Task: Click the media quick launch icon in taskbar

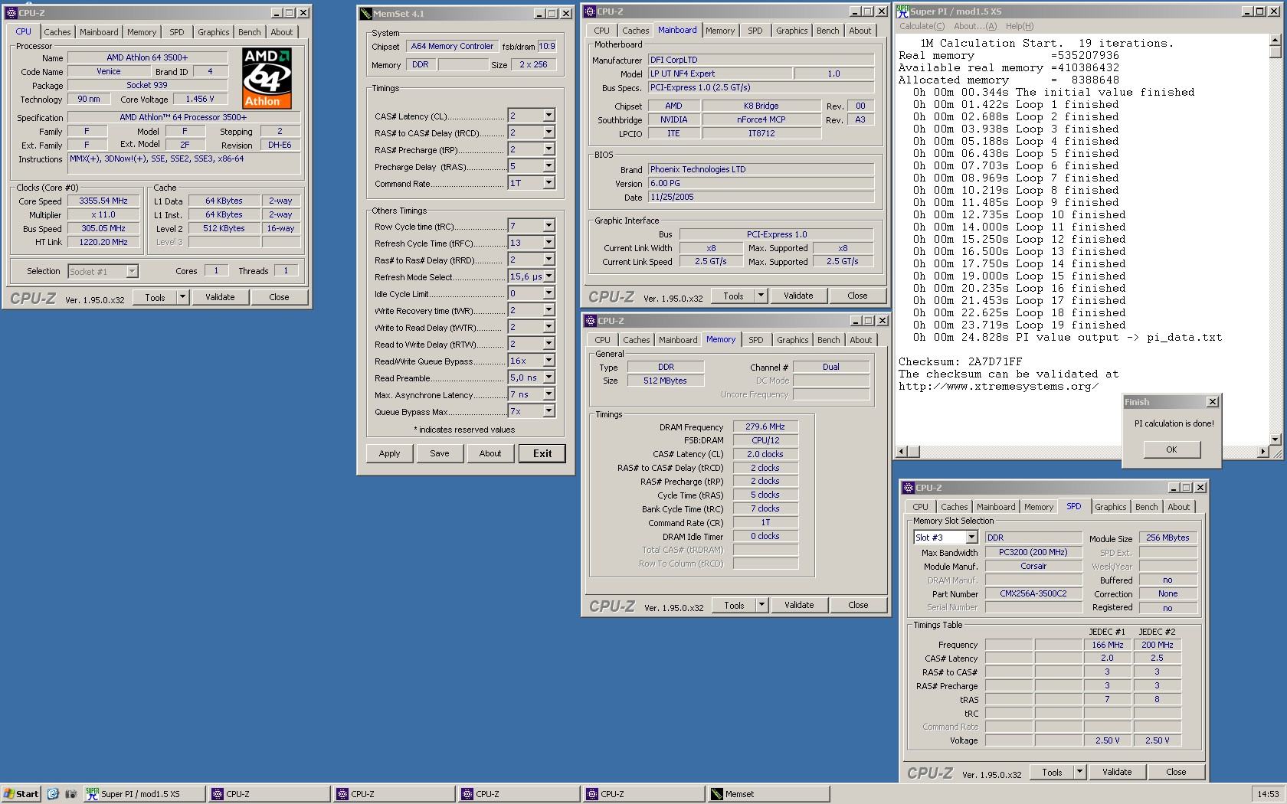Action: [70, 794]
